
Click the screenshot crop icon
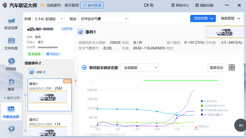152,5
